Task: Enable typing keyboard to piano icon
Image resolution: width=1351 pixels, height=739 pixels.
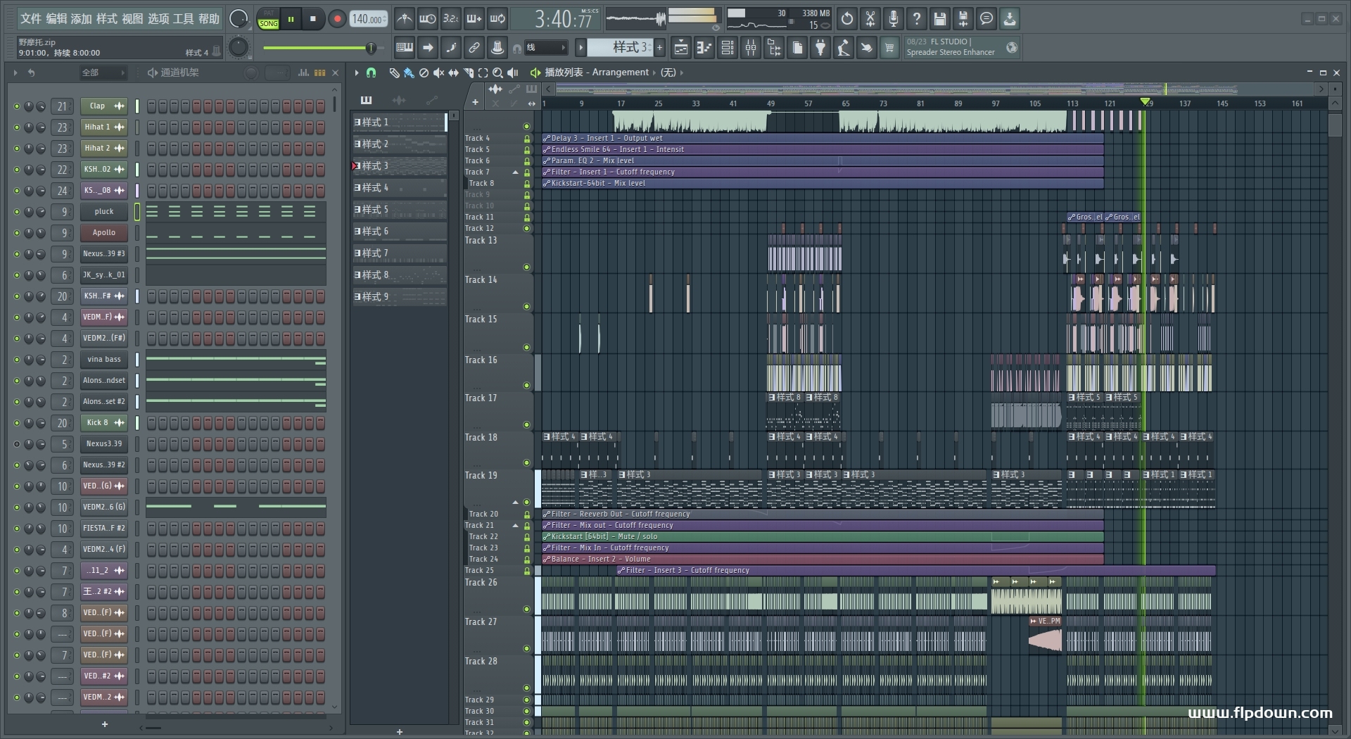Action: pos(405,48)
